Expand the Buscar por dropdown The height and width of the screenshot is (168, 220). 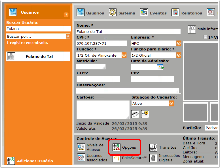click(x=68, y=36)
